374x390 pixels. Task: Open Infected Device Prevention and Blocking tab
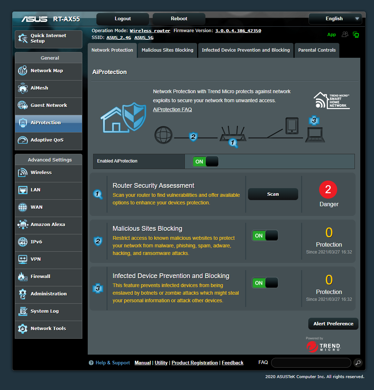pyautogui.click(x=246, y=50)
